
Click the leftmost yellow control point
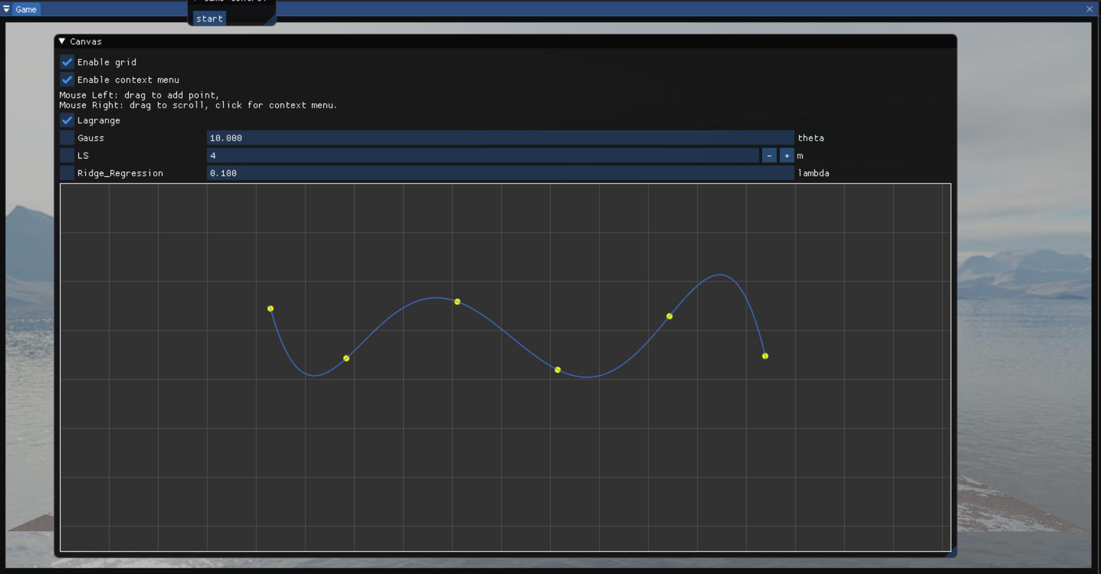(x=270, y=308)
